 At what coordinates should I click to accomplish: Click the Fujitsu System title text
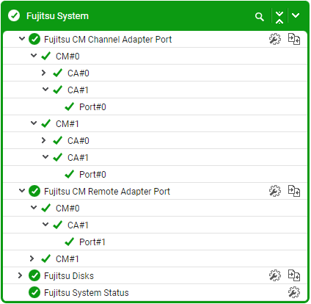57,16
